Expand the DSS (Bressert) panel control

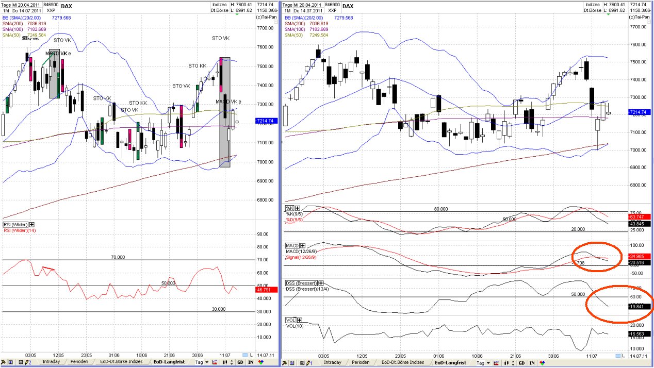[x=321, y=282]
